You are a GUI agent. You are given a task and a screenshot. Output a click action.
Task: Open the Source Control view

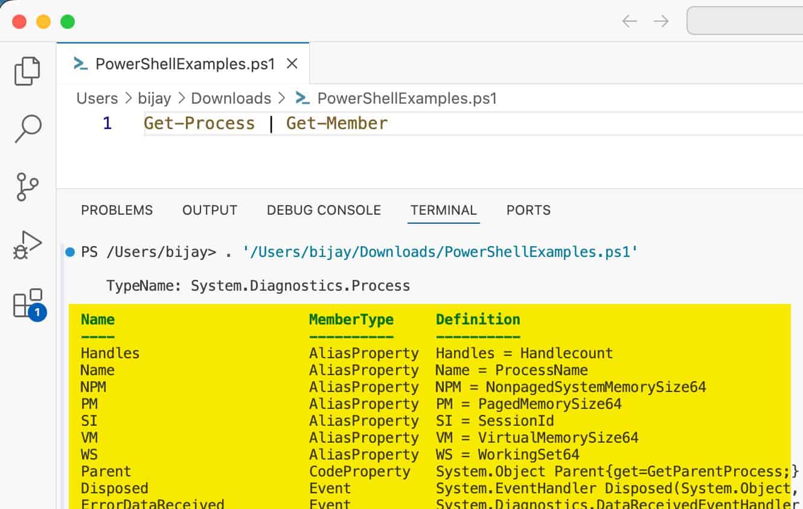(x=27, y=187)
